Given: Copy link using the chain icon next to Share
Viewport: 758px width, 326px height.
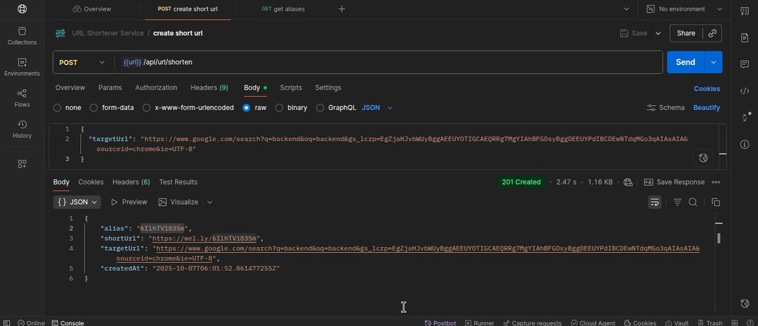Looking at the screenshot, I should pyautogui.click(x=713, y=33).
